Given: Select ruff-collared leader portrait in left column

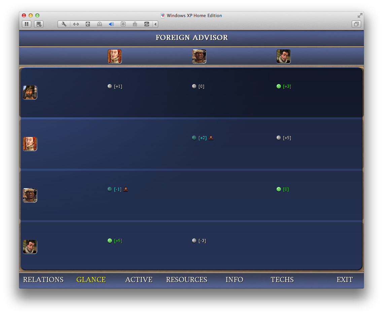Looking at the screenshot, I should click(x=30, y=247).
